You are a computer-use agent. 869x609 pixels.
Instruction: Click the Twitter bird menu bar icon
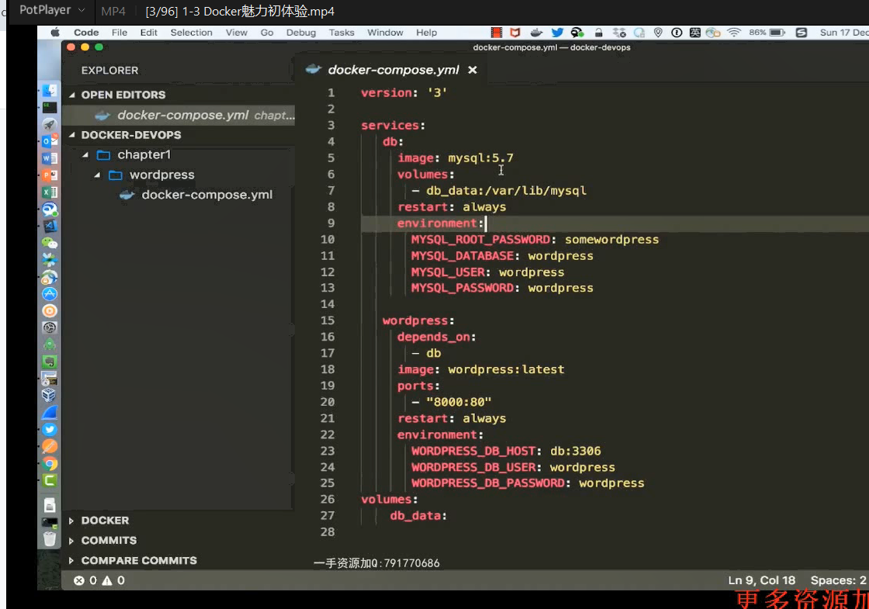[557, 33]
